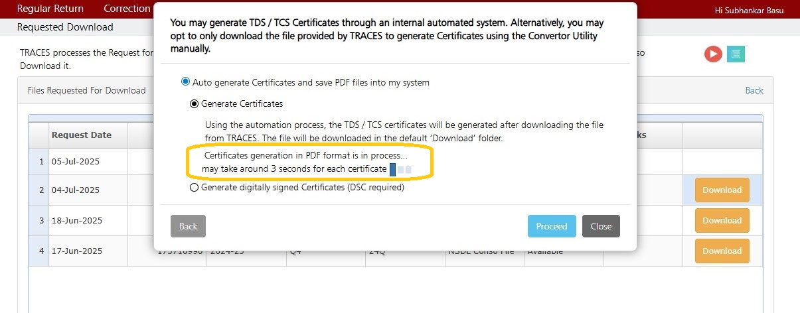The height and width of the screenshot is (313, 800).
Task: Click the Back link beside Files Requested
Action: click(x=754, y=90)
